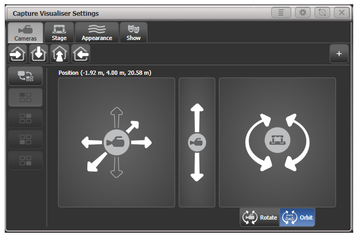Open the window menu list icon
358x237 pixels.
(x=281, y=12)
